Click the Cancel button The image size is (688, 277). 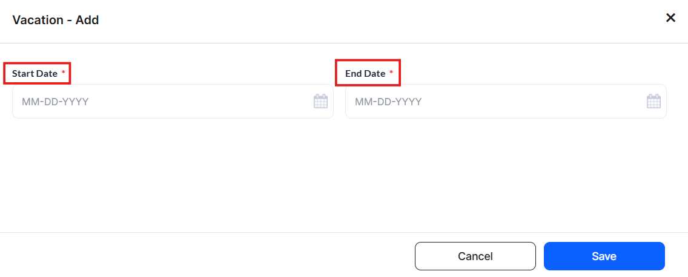pyautogui.click(x=475, y=256)
